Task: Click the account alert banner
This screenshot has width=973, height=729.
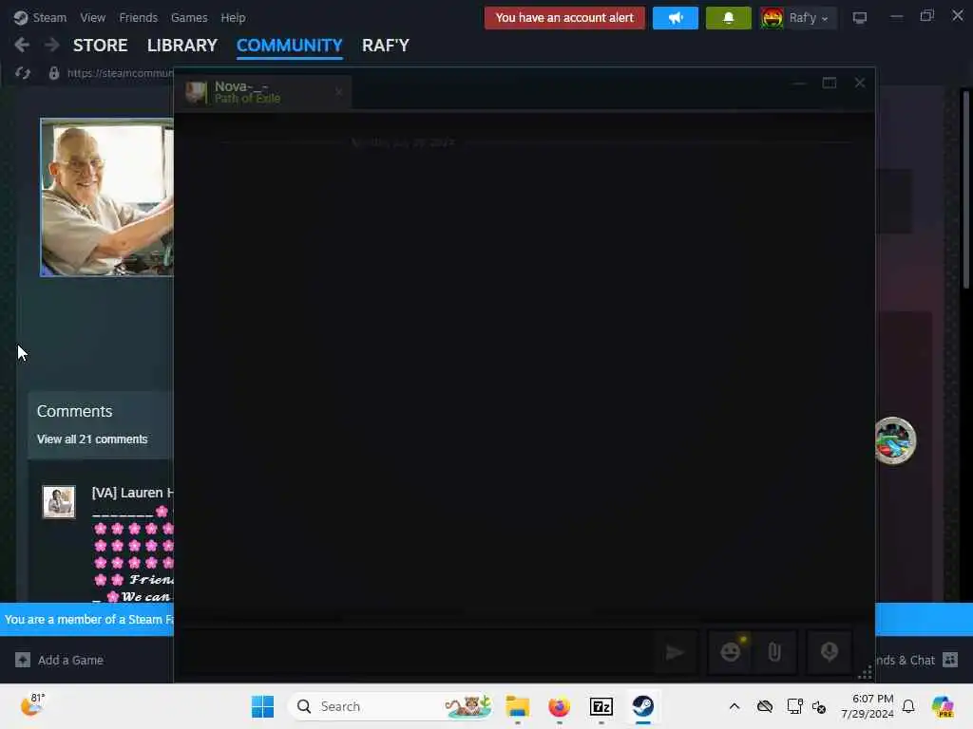Action: (564, 17)
